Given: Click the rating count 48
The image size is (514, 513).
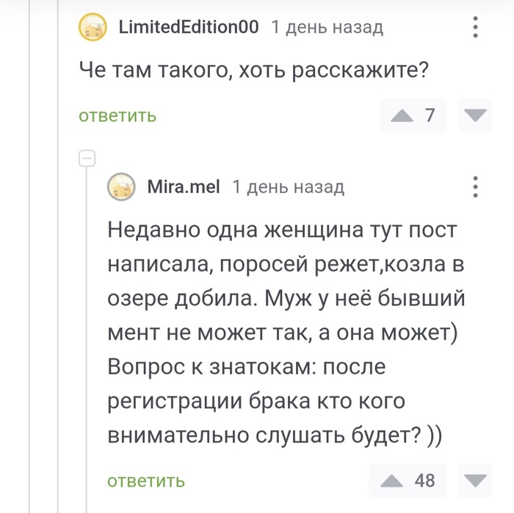Looking at the screenshot, I should [424, 481].
